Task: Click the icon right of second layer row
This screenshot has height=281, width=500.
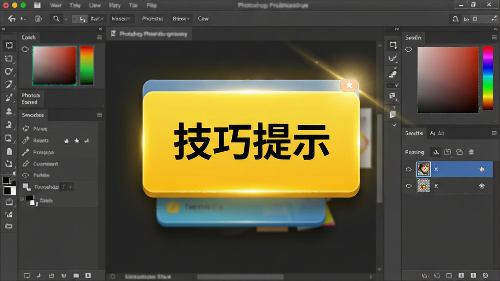Action: tap(482, 186)
